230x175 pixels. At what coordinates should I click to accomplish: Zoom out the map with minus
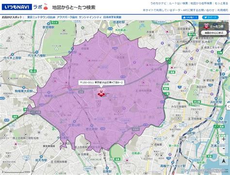point(224,148)
